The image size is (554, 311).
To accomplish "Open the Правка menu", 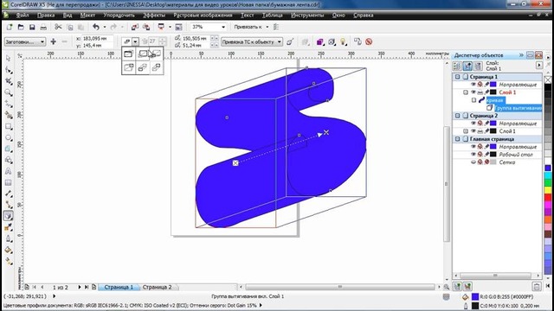I will click(46, 16).
